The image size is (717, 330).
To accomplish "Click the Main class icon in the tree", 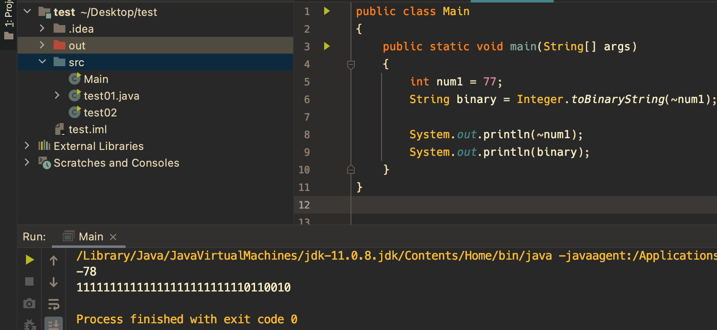I will (x=75, y=78).
